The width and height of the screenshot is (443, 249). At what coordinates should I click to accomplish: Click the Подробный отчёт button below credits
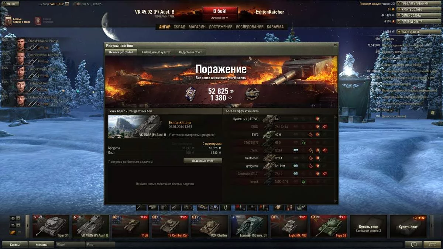203,161
